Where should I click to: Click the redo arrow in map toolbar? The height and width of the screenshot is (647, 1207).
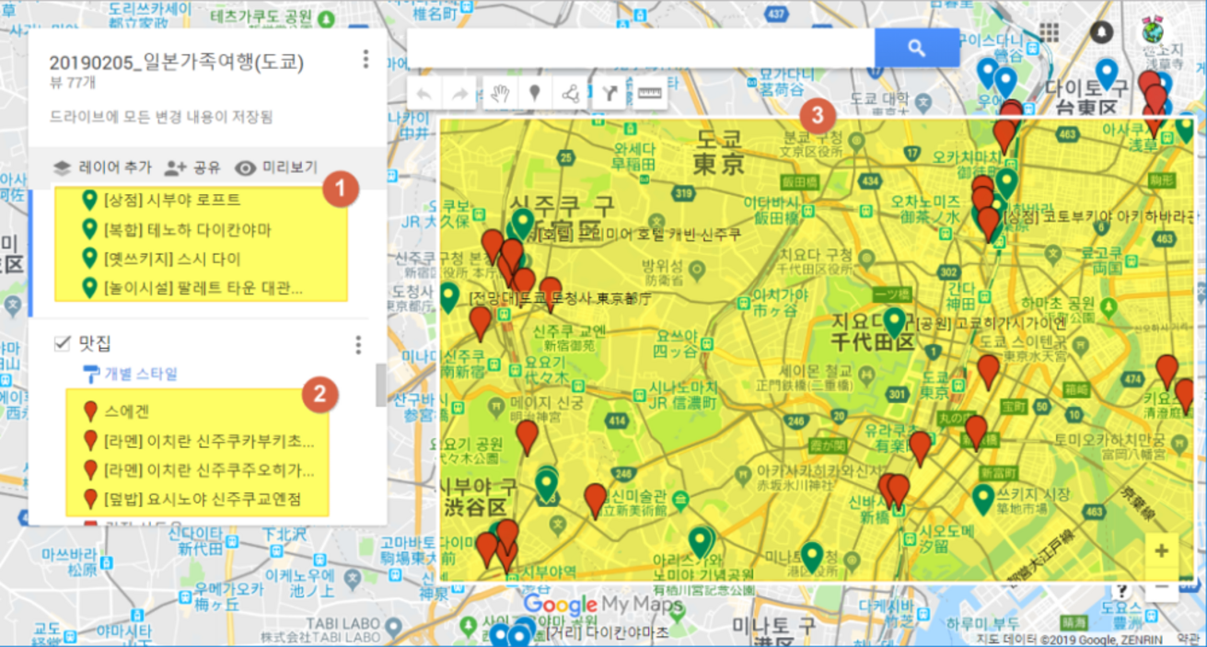[x=458, y=93]
